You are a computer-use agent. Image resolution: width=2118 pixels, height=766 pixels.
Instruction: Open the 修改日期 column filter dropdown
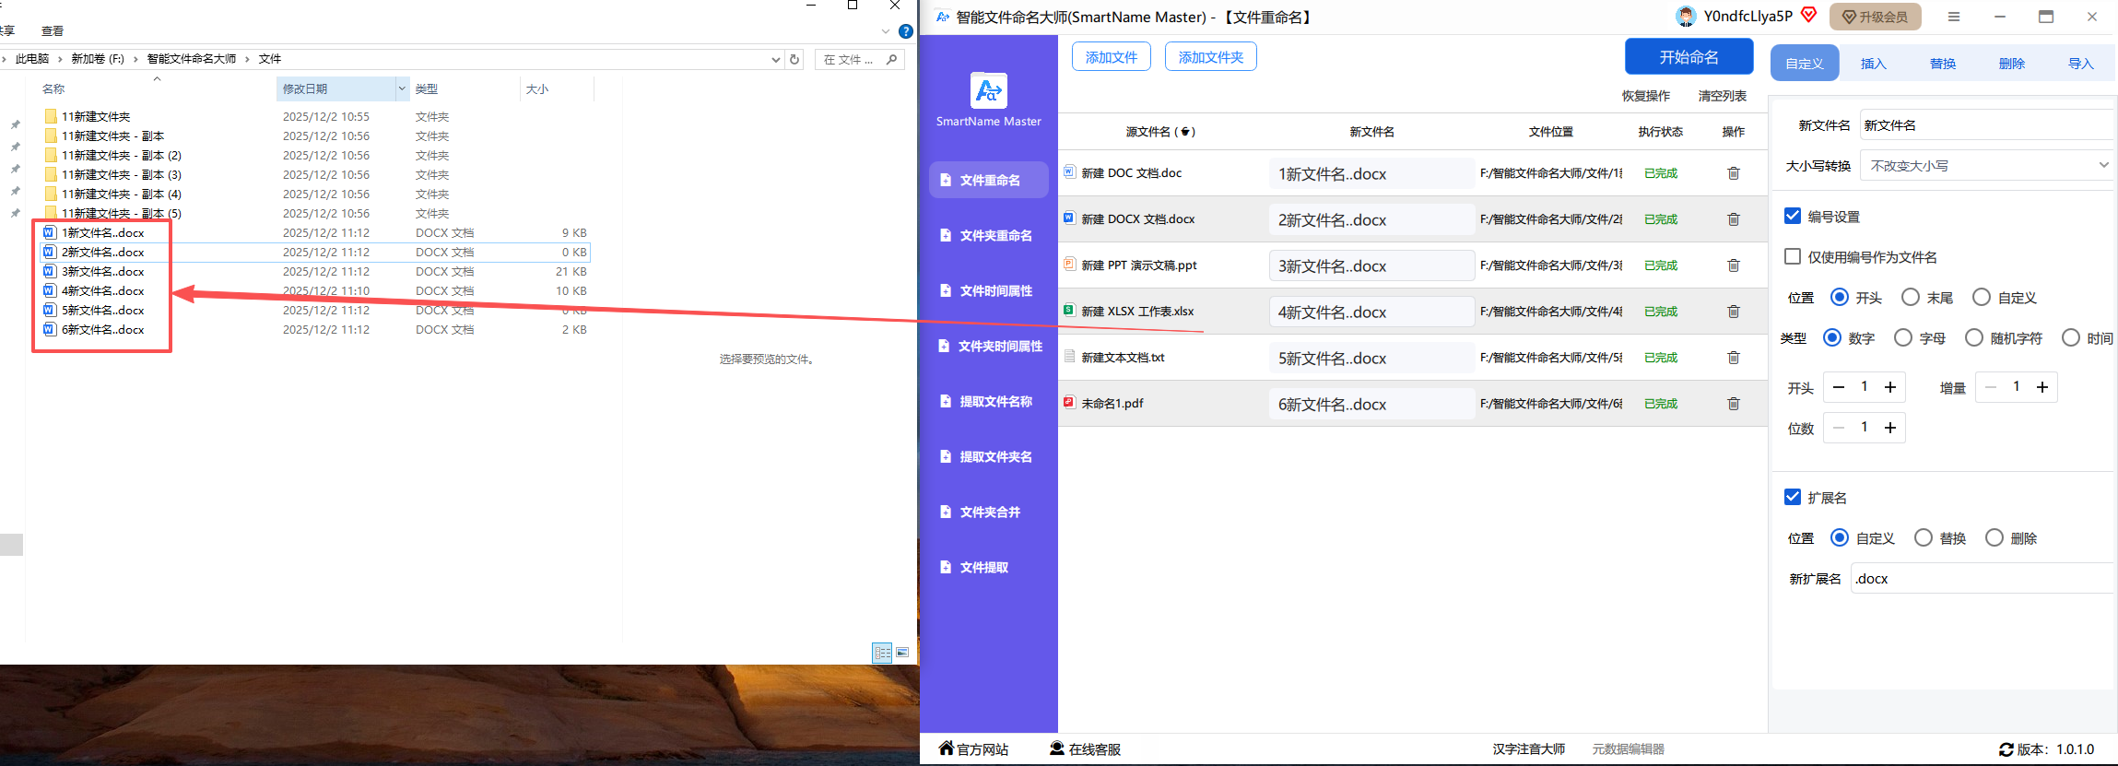[x=402, y=88]
